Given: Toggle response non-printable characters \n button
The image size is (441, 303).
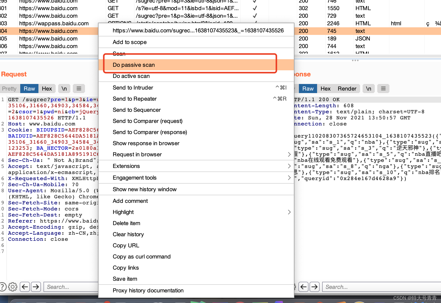Looking at the screenshot, I should pyautogui.click(x=369, y=89).
